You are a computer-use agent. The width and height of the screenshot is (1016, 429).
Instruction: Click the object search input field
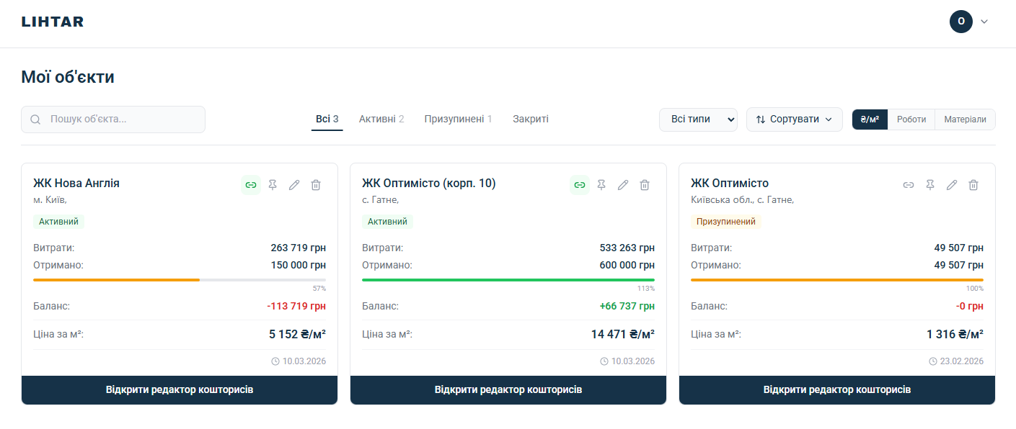click(x=112, y=119)
